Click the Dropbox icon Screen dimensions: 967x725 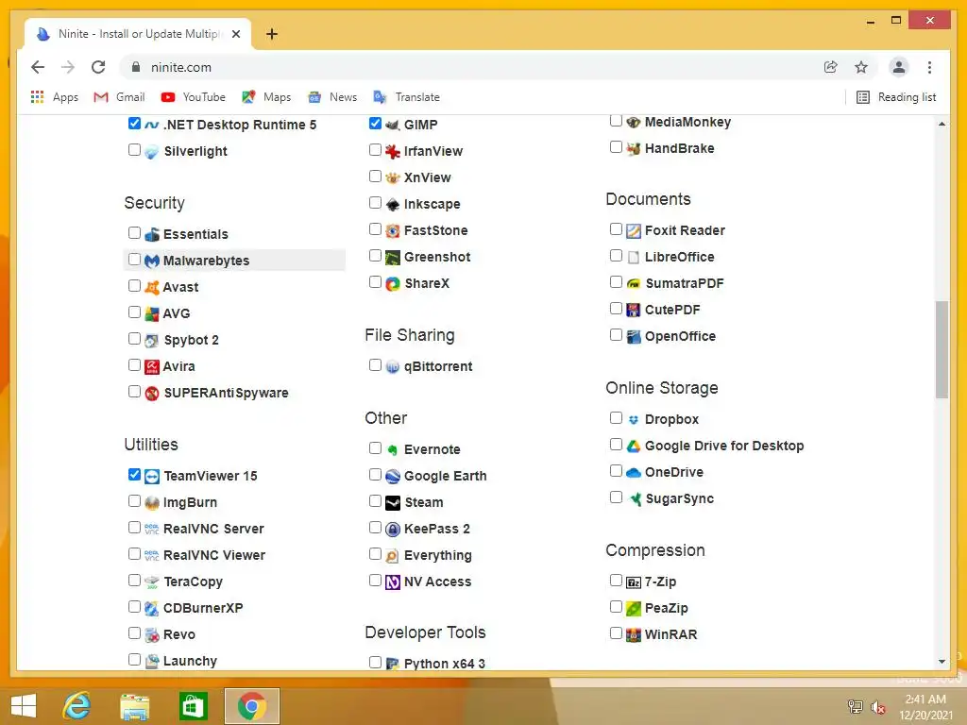634,420
